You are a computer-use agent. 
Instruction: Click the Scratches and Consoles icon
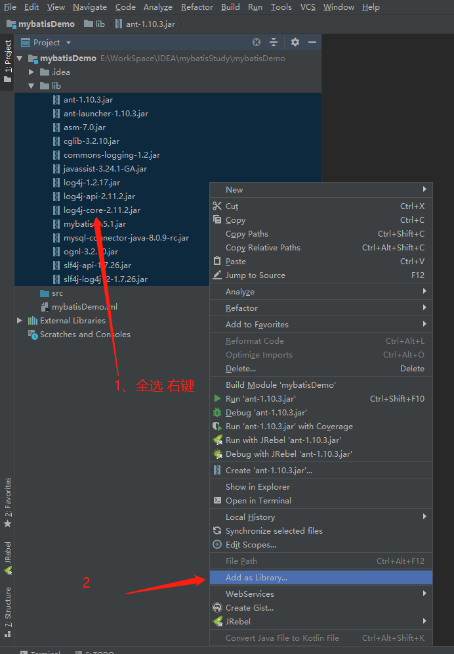pos(32,335)
